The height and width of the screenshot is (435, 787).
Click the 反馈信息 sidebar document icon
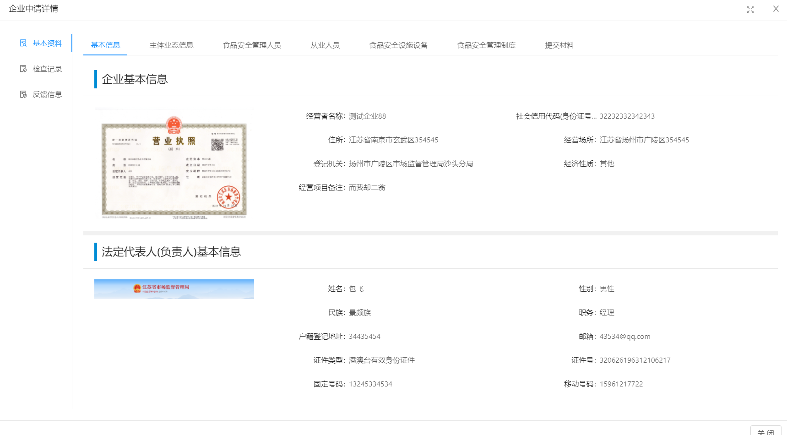pyautogui.click(x=23, y=94)
